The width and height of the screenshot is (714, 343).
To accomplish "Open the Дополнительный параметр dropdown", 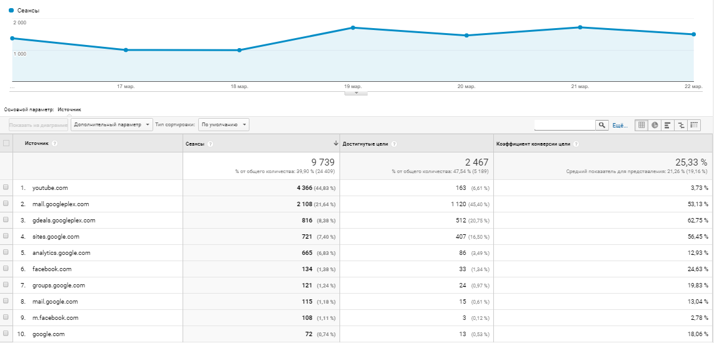I will coord(112,124).
